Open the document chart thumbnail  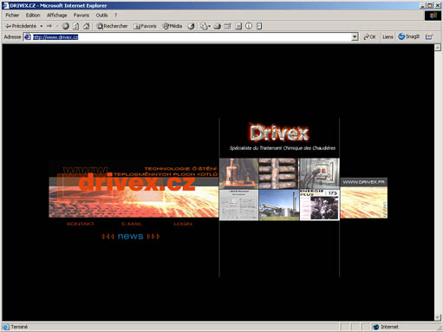(238, 205)
